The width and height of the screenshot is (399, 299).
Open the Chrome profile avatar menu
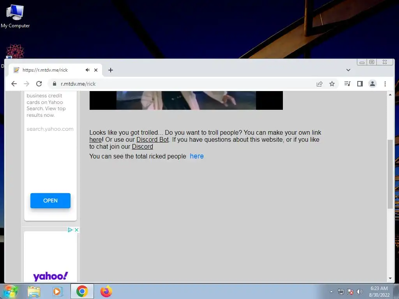372,84
